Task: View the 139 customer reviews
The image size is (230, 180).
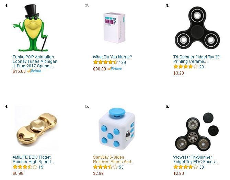Action: click(x=122, y=63)
